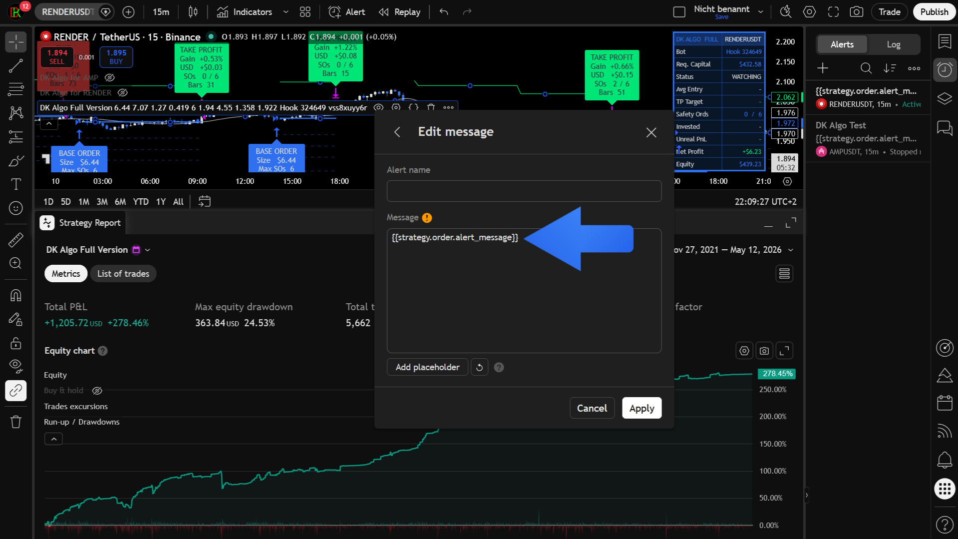Select the trend line drawing tool

point(16,66)
